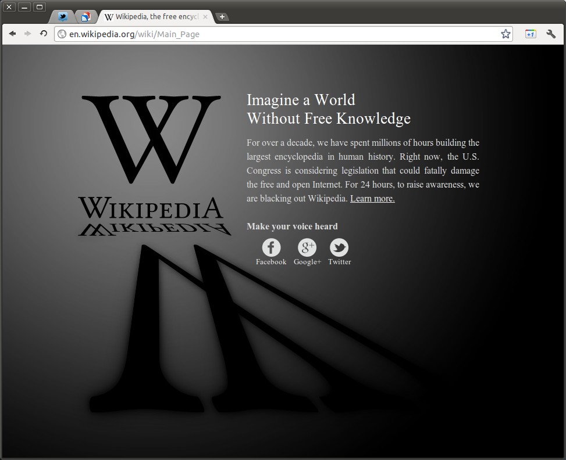Image resolution: width=566 pixels, height=460 pixels.
Task: Follow the Learn more link
Action: click(372, 198)
